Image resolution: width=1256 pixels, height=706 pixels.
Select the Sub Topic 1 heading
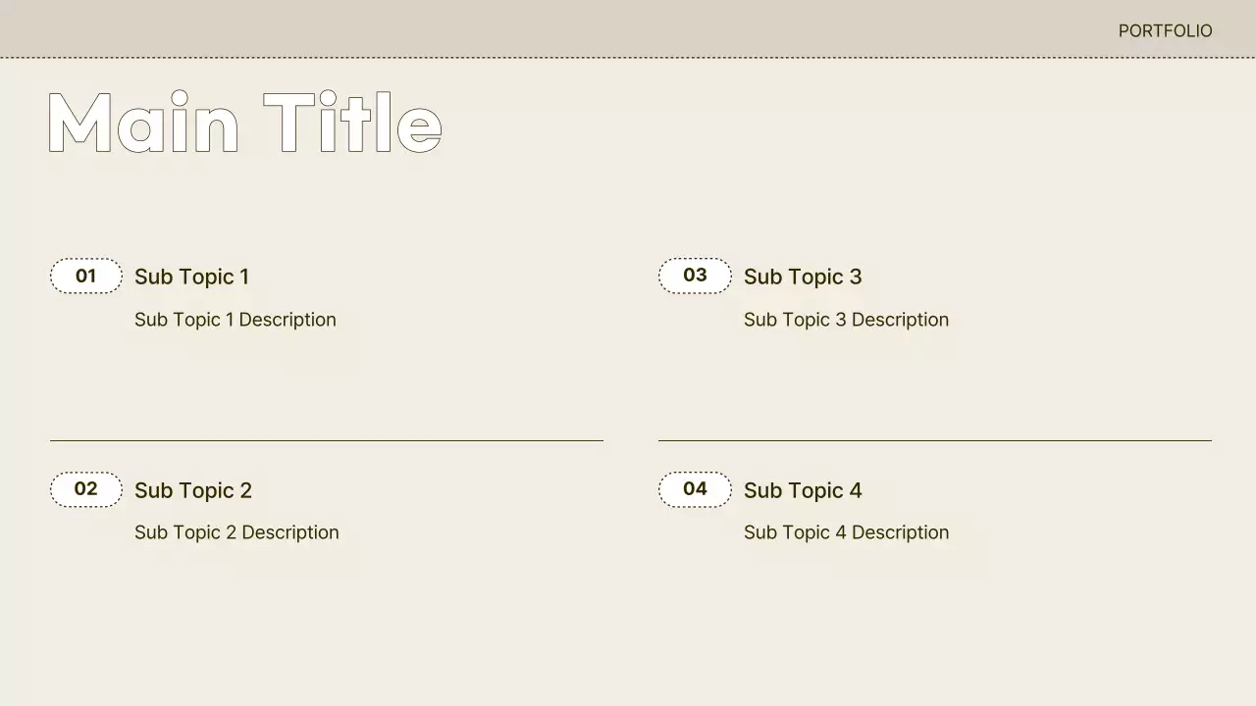(x=191, y=277)
